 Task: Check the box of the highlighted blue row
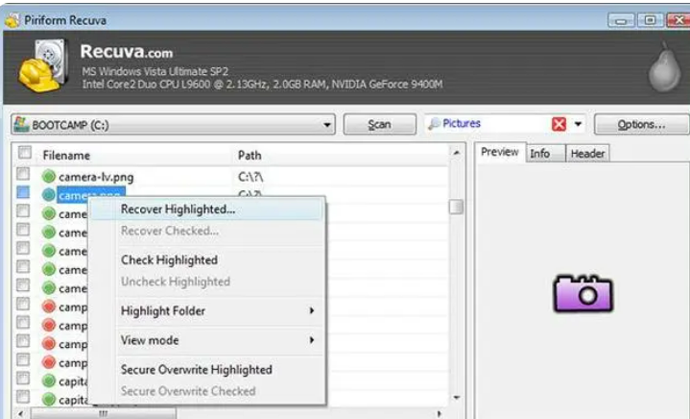coord(23,192)
